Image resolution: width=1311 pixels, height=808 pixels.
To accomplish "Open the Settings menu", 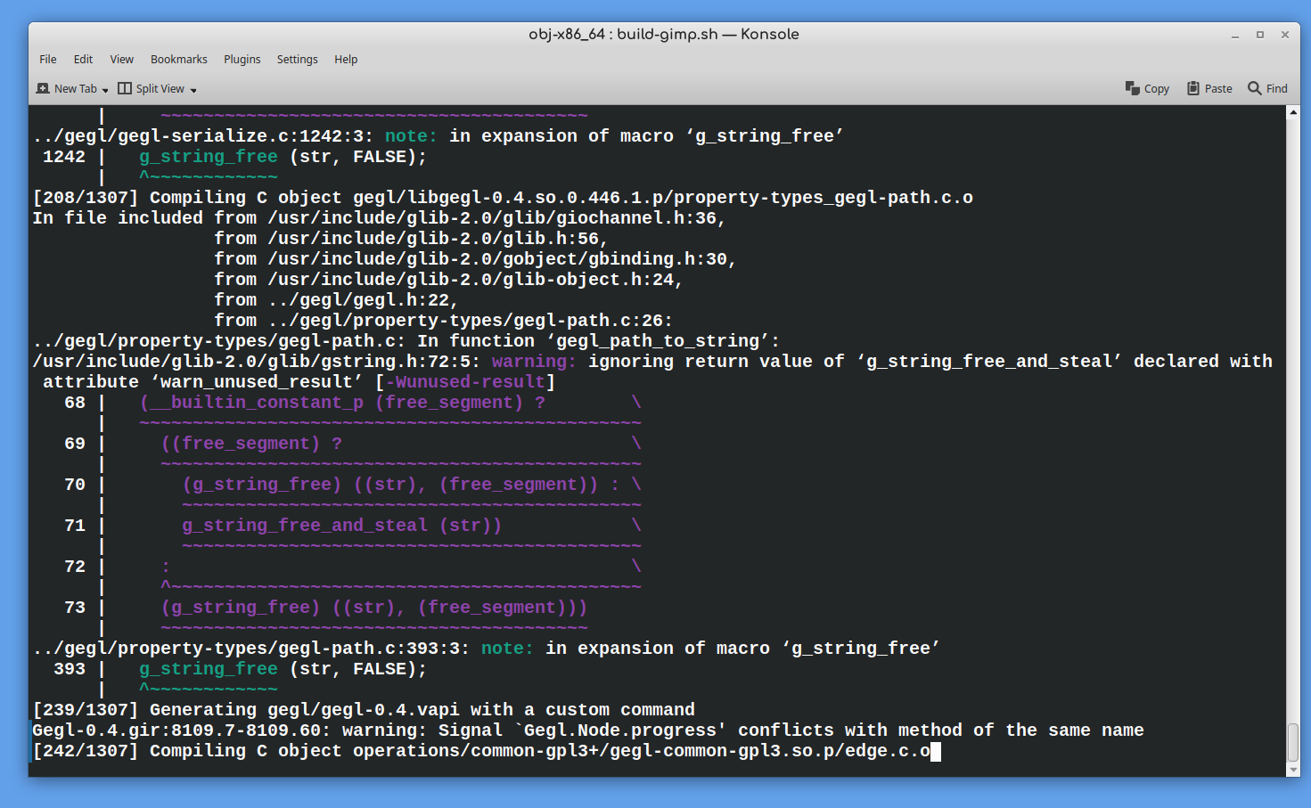I will pyautogui.click(x=298, y=60).
